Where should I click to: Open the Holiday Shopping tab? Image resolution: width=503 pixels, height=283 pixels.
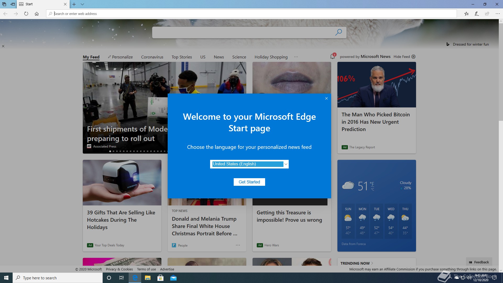pos(271,57)
